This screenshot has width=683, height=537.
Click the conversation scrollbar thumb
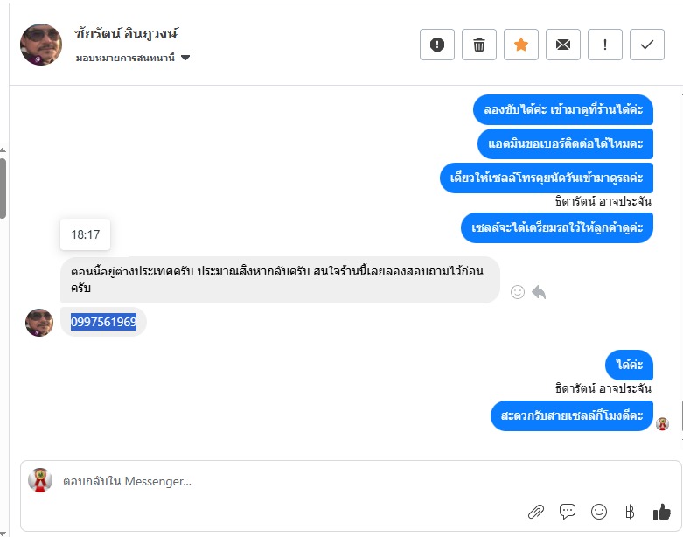(x=3, y=188)
